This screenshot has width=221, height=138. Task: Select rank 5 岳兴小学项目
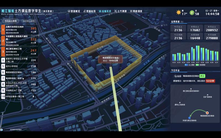coord(20,66)
